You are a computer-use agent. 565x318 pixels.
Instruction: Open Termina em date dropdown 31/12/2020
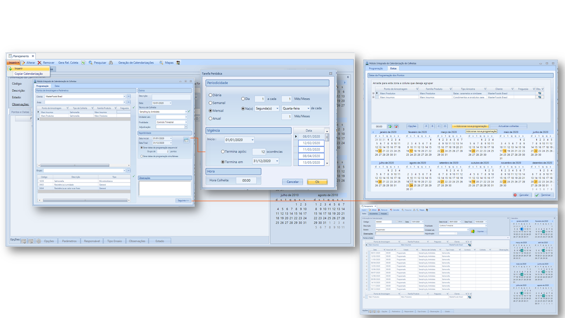click(277, 161)
